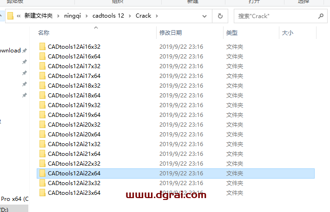
Task: Select folder icon of CADtools12Ai19x64
Action: [x=42, y=115]
